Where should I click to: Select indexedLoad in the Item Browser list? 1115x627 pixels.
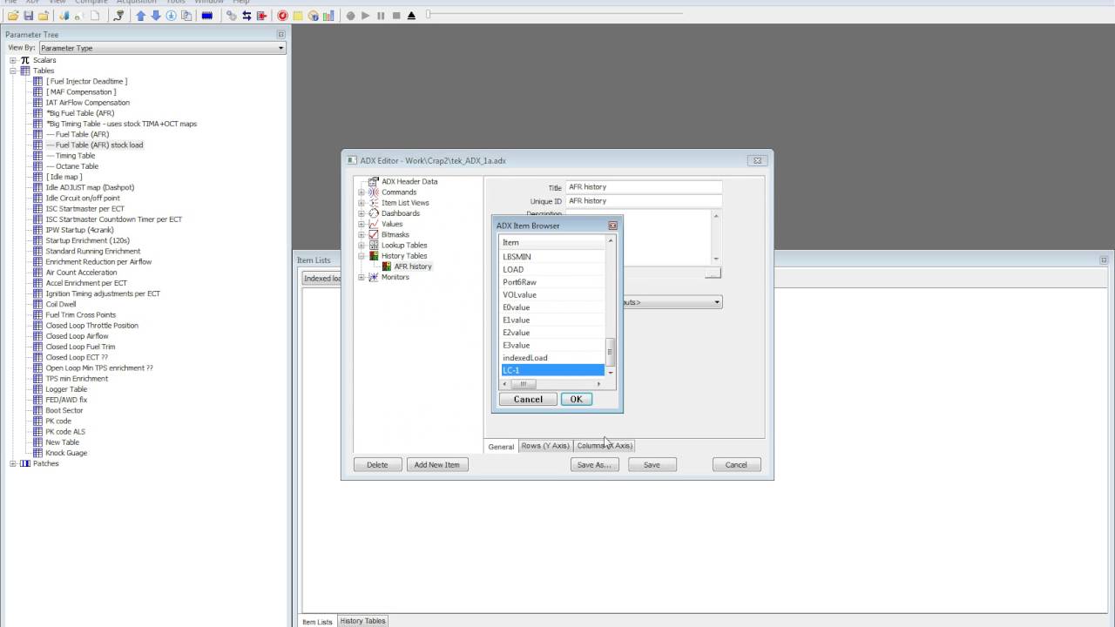pyautogui.click(x=552, y=358)
